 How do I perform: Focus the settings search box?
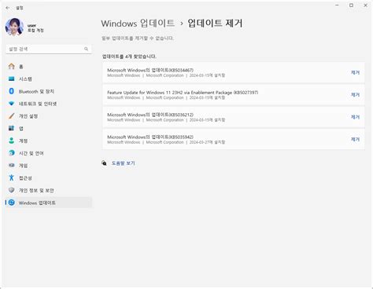49,49
